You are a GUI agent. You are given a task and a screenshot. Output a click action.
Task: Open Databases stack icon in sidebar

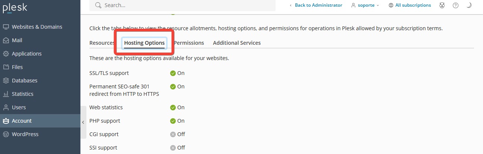[x=6, y=81]
